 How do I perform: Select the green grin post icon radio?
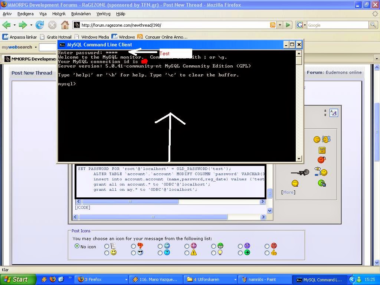tap(213, 246)
